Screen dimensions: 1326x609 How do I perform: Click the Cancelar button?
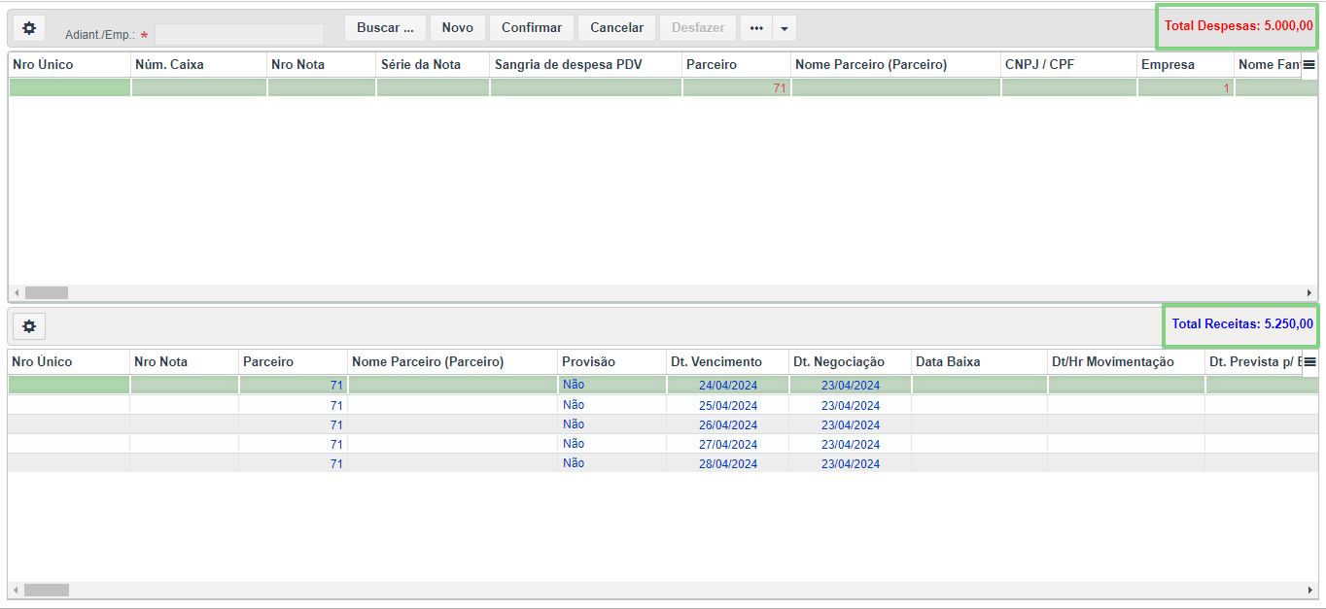pyautogui.click(x=617, y=28)
